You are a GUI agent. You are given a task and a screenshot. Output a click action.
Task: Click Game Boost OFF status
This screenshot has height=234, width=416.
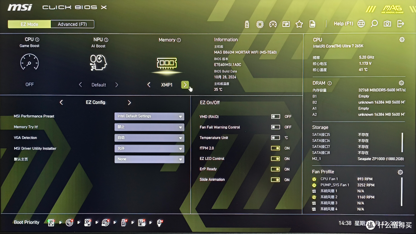tap(29, 84)
